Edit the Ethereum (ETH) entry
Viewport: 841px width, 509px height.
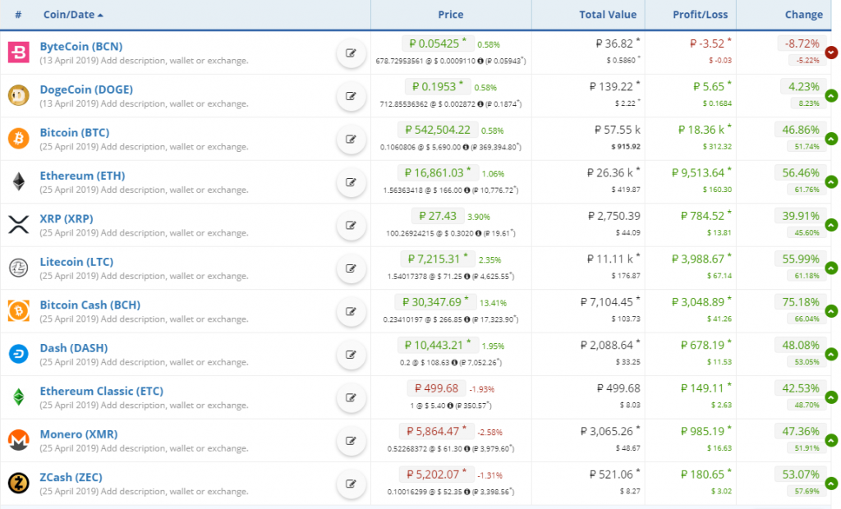click(x=351, y=182)
